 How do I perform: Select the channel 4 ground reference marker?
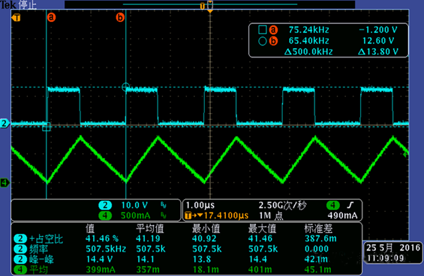5,183
